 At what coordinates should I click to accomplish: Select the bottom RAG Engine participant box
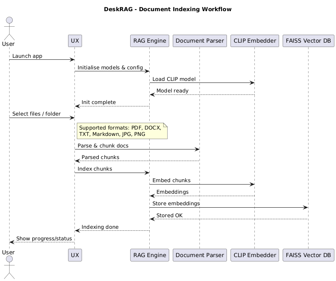pos(150,255)
